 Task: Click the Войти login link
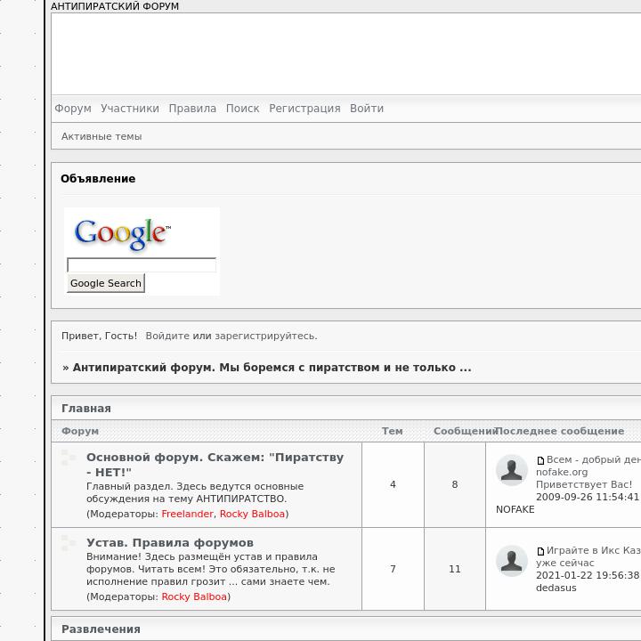(x=367, y=109)
